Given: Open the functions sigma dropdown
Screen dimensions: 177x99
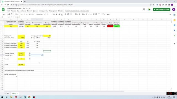Looking at the screenshot, I should coord(103,14).
